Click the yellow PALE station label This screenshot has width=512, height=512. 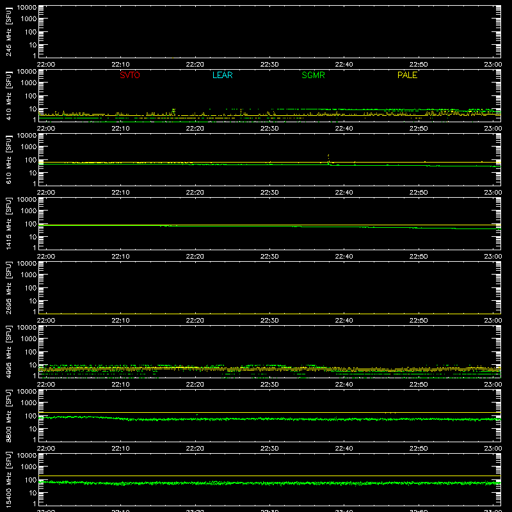pyautogui.click(x=407, y=75)
